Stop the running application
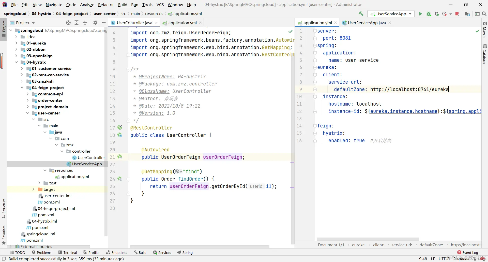 457,14
